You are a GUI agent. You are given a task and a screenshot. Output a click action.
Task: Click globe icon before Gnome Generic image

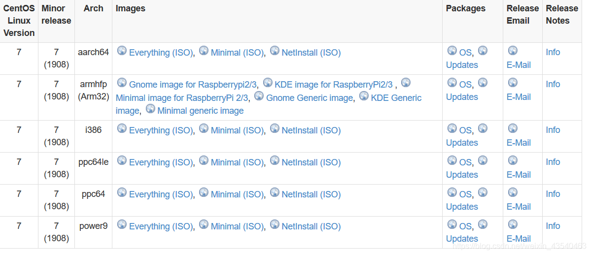click(x=259, y=96)
